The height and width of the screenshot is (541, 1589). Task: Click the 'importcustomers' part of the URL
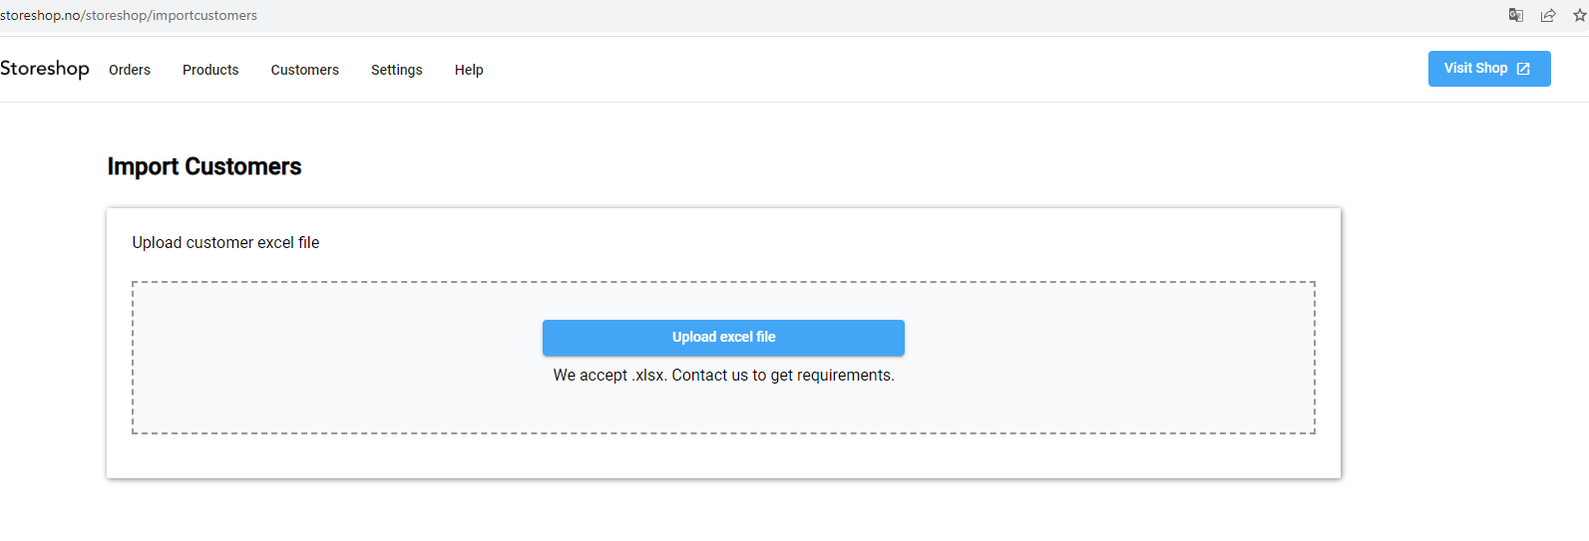[204, 15]
